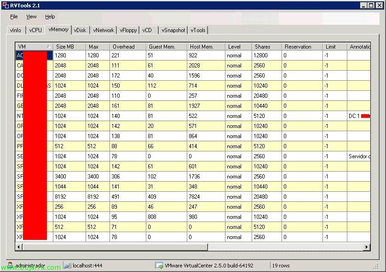Click the Max cell showing 1044

coord(98,187)
